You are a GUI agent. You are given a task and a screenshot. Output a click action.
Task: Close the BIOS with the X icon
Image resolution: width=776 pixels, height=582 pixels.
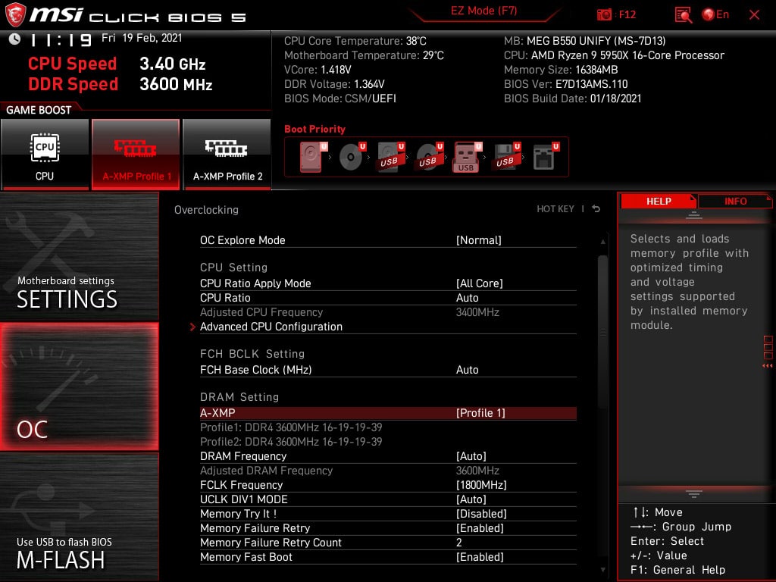(754, 15)
